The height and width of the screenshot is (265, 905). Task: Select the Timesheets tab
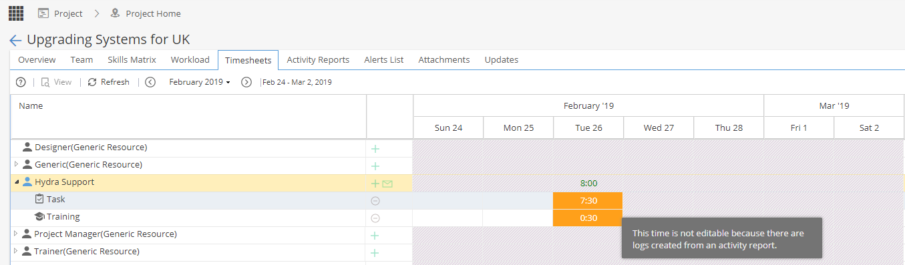click(248, 60)
